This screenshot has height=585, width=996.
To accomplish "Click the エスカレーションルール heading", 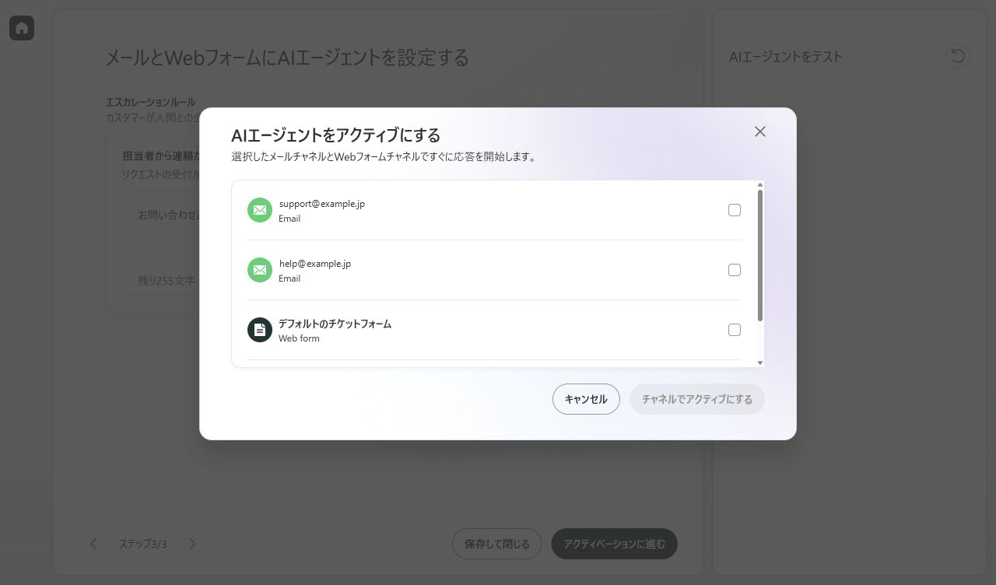I will coord(150,102).
